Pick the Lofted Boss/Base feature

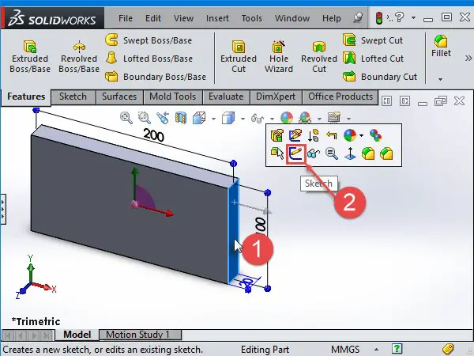pyautogui.click(x=149, y=59)
